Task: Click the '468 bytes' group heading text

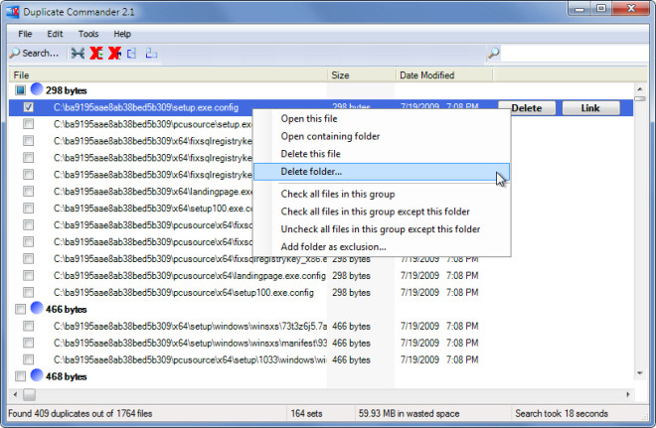Action: [67, 376]
